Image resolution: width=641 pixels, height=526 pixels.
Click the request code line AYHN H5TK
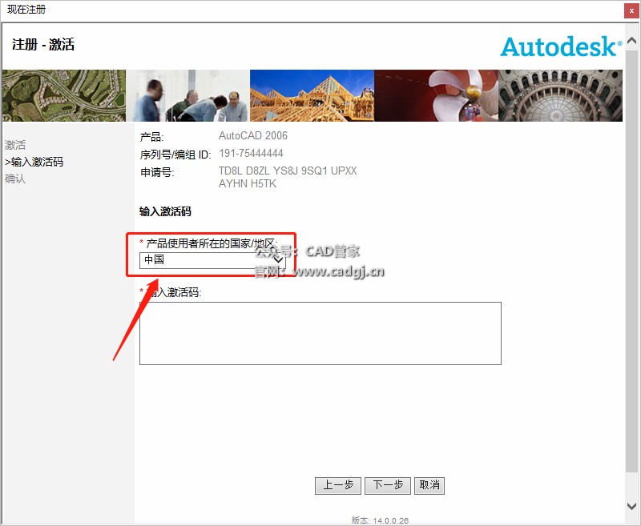click(x=248, y=184)
